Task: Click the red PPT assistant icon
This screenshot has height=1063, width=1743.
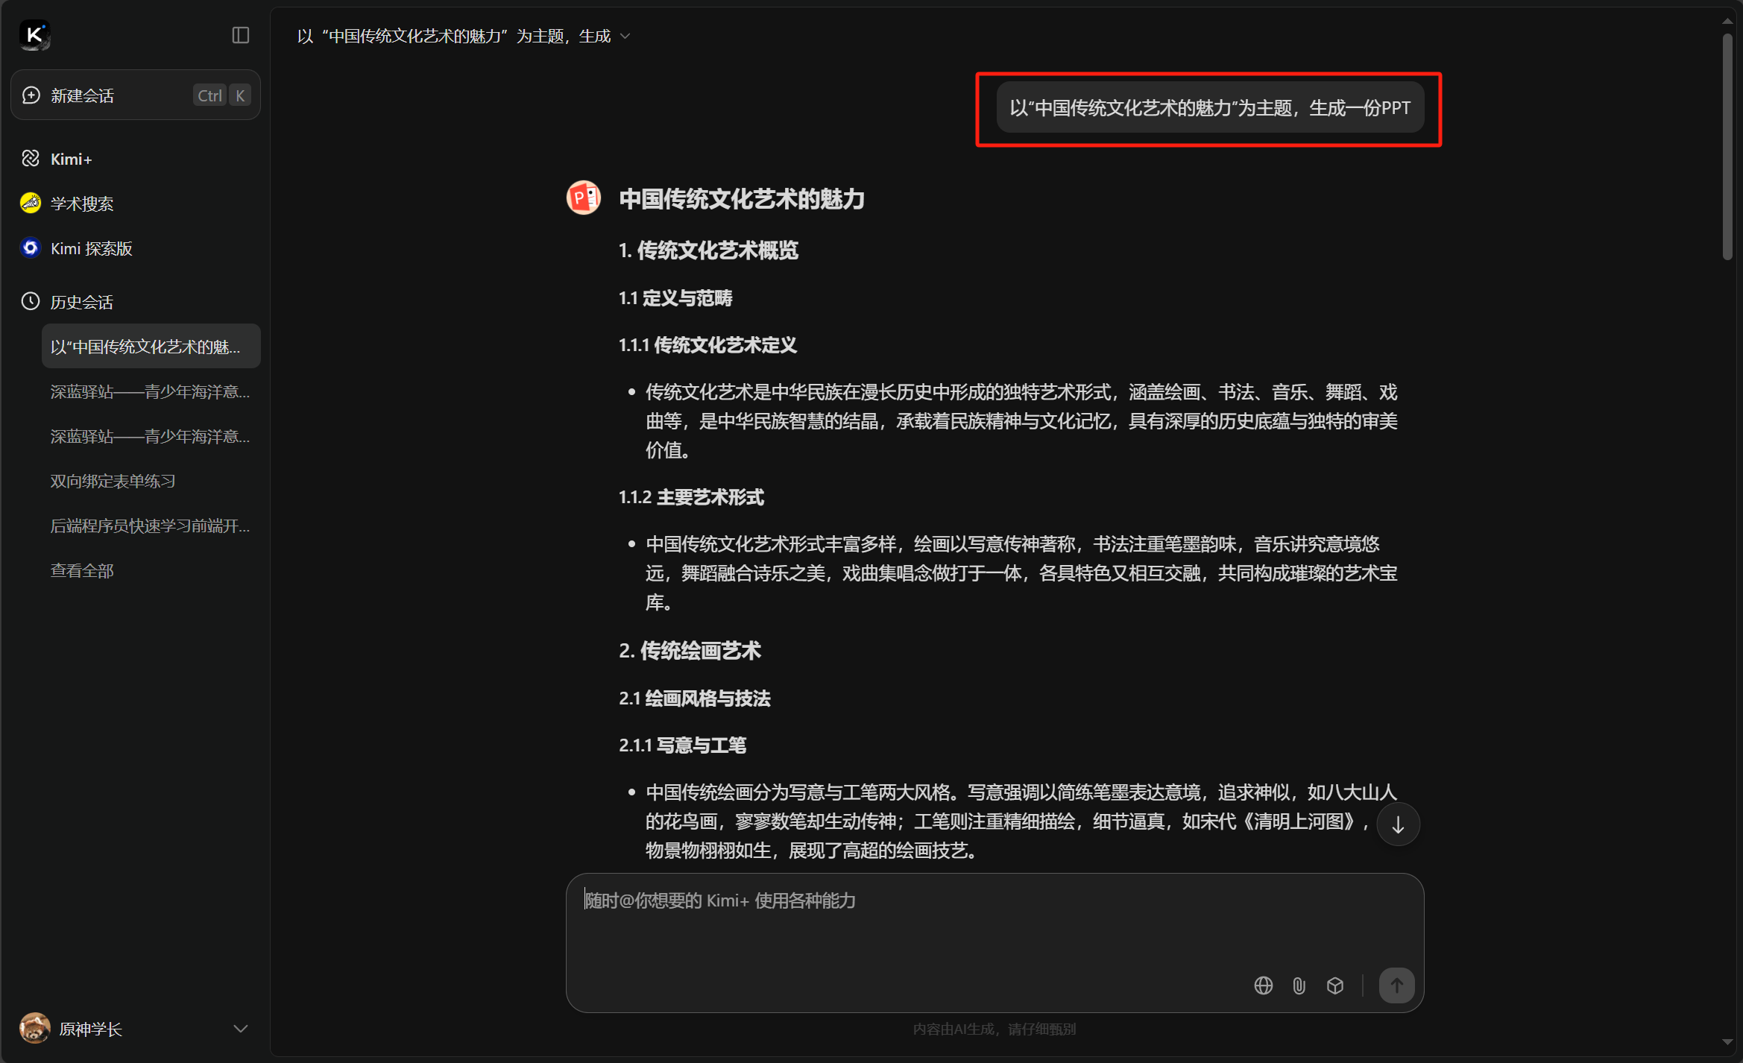Action: pos(584,198)
